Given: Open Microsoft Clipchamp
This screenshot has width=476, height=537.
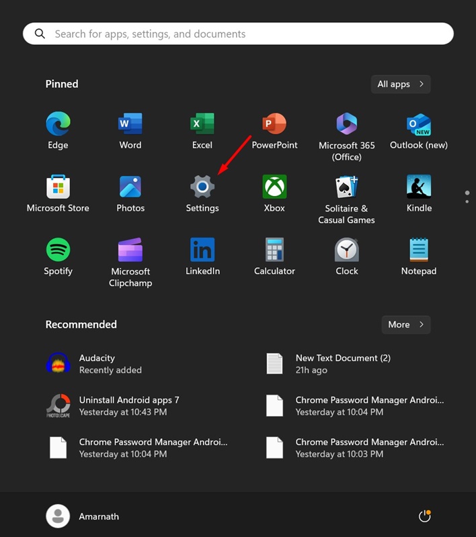Looking at the screenshot, I should point(130,250).
